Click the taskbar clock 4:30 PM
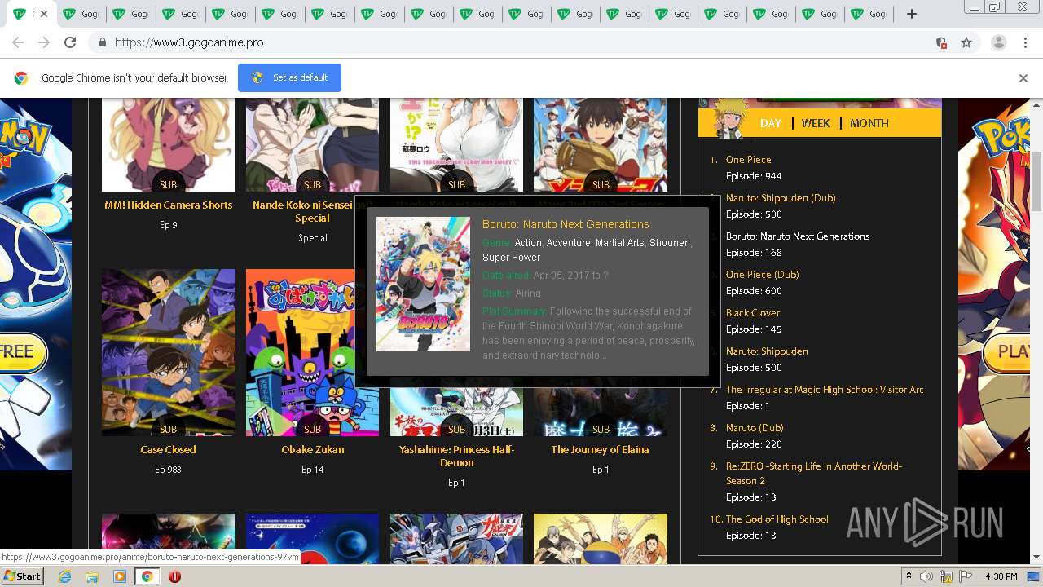 1001,576
